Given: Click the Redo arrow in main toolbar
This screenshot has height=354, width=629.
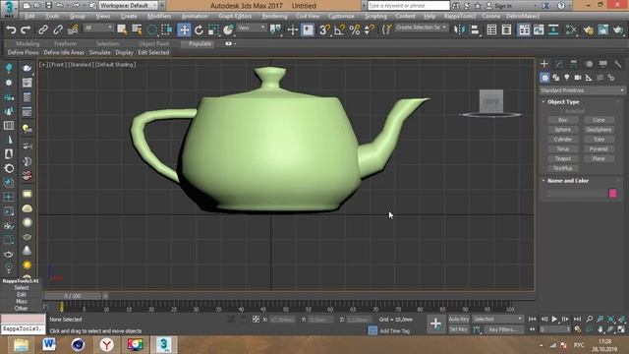Looking at the screenshot, I should click(26, 29).
